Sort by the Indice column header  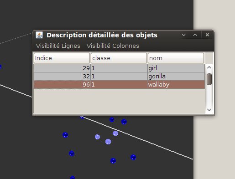62,58
